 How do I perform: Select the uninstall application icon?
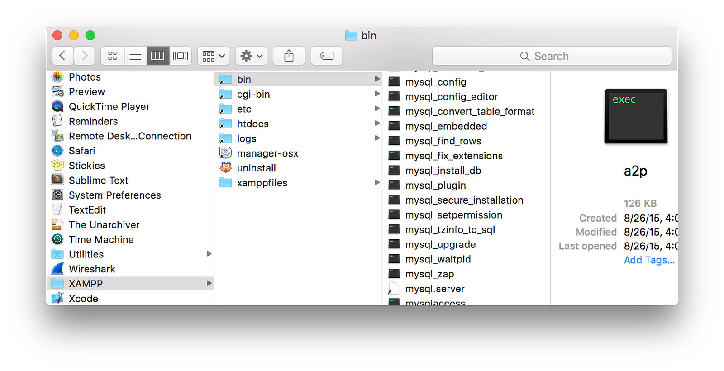(x=225, y=168)
